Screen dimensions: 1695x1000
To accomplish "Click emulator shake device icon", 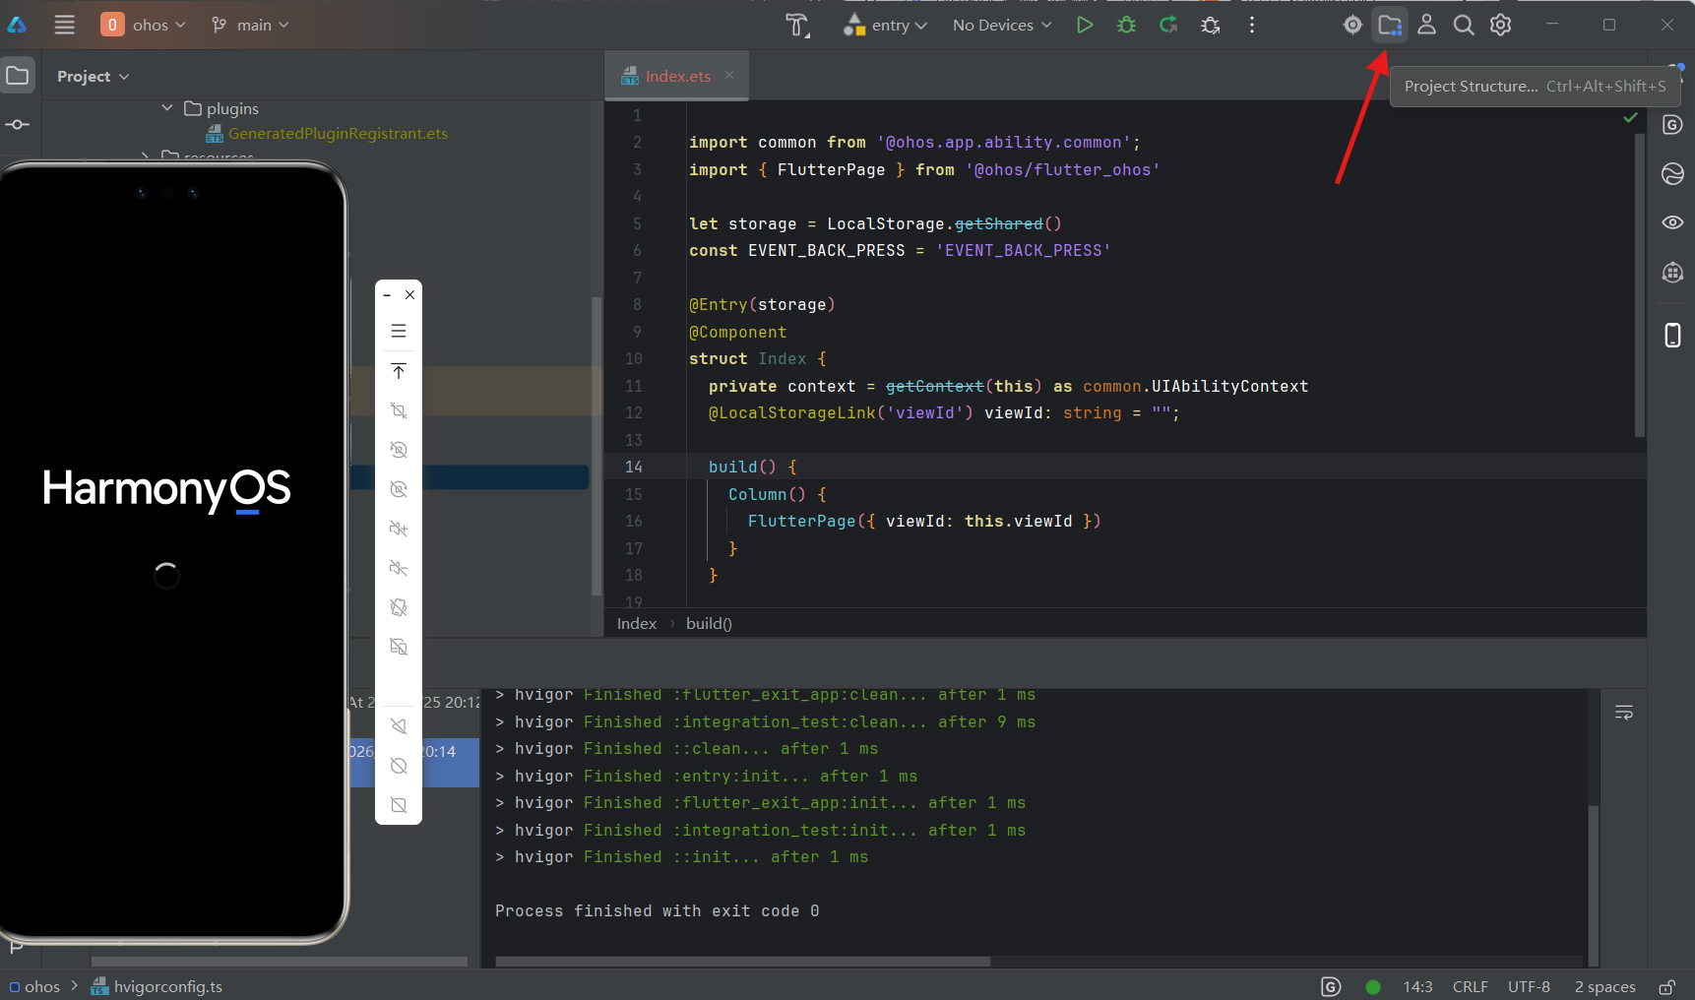I will coord(399,607).
